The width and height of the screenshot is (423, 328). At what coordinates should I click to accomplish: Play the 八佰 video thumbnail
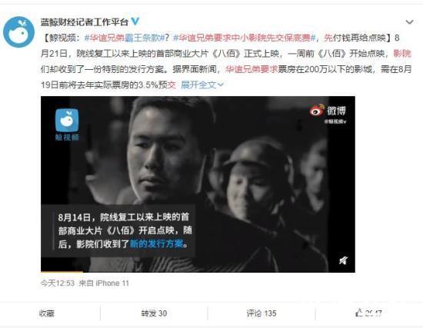pyautogui.click(x=198, y=184)
